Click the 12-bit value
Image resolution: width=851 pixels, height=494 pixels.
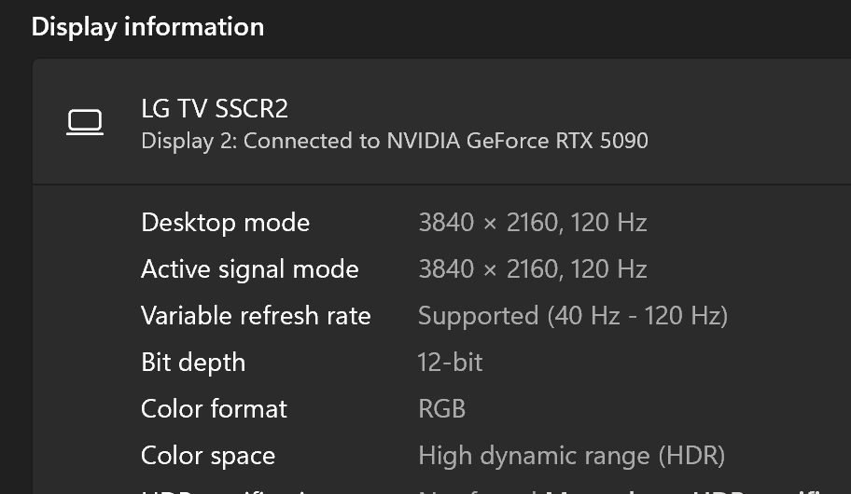tap(450, 363)
